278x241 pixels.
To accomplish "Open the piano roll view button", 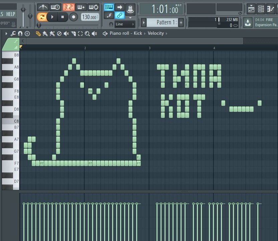I will pos(270,9).
